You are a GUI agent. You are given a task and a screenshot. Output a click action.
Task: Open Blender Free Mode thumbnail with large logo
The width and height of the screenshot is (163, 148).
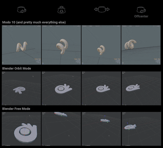(x=21, y=129)
